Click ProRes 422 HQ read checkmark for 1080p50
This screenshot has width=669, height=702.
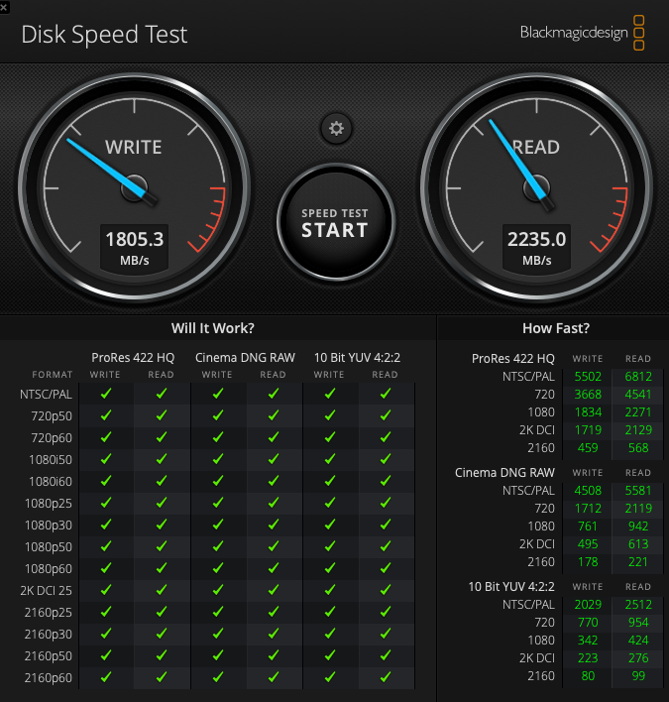tap(162, 546)
